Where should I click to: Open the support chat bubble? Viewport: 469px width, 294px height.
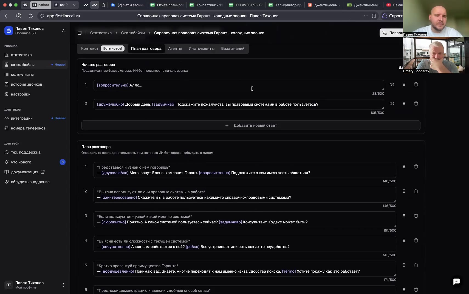(456, 281)
